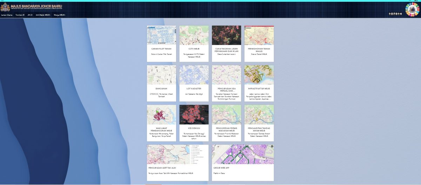Open the Terokai JB menu item
Screen dimensions: 421x185
tap(20, 15)
